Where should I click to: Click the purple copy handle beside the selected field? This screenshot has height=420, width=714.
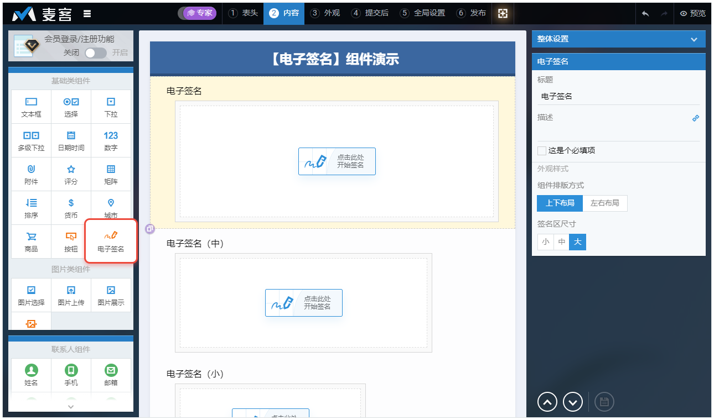click(150, 229)
